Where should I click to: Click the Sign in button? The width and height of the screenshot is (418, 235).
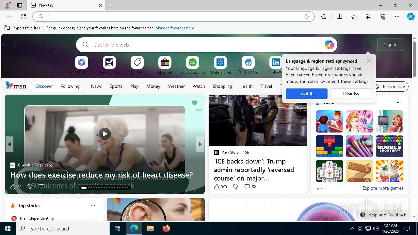[x=391, y=45]
